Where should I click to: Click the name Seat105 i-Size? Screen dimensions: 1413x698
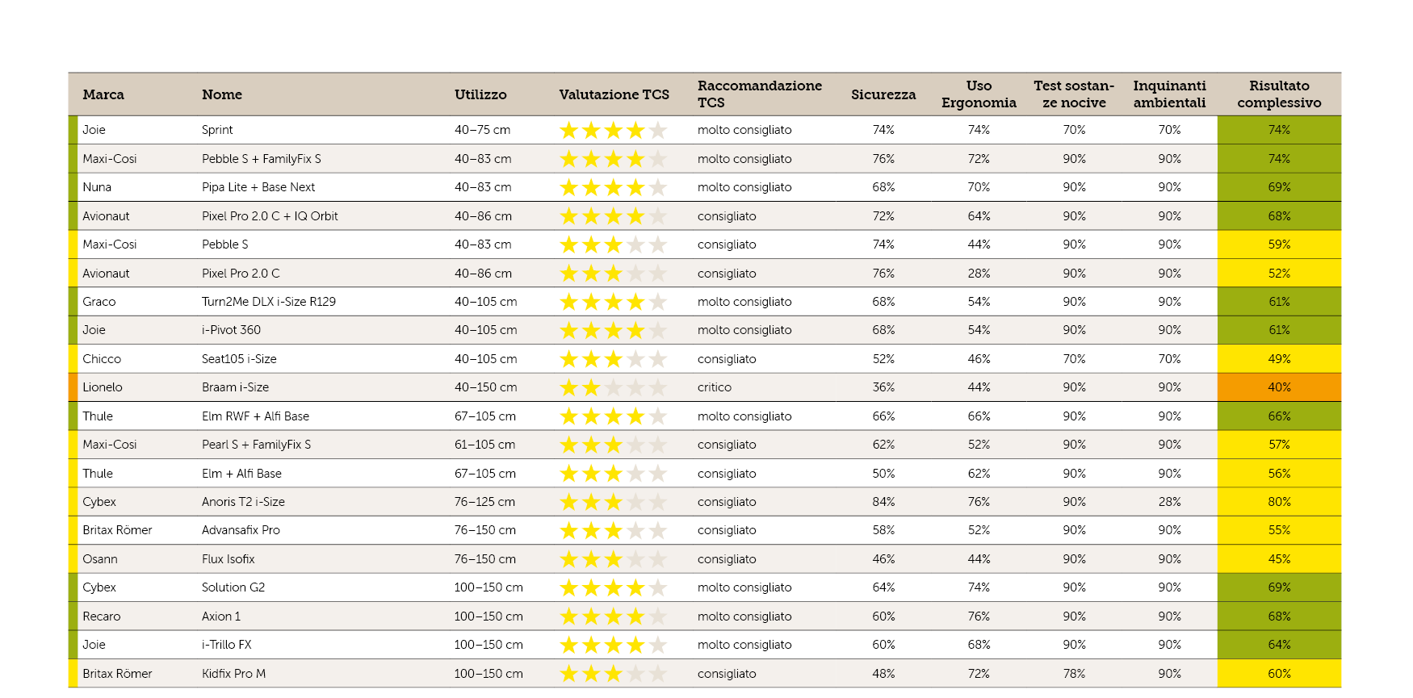(239, 359)
